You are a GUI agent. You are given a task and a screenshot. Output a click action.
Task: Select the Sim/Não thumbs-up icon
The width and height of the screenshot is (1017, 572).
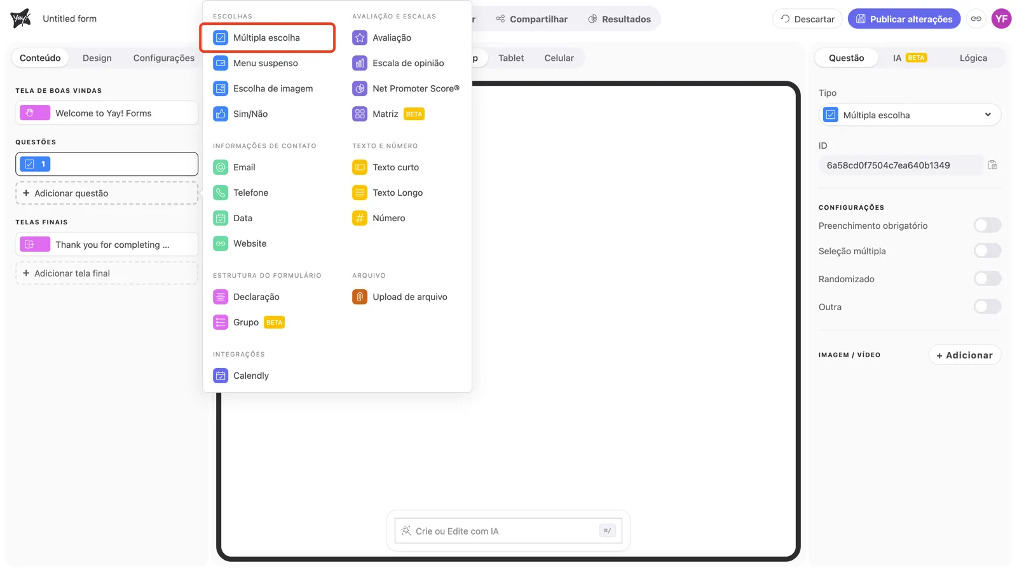tap(221, 114)
